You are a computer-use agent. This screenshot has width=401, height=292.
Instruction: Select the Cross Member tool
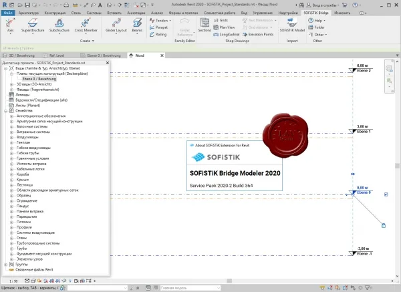[x=86, y=25]
